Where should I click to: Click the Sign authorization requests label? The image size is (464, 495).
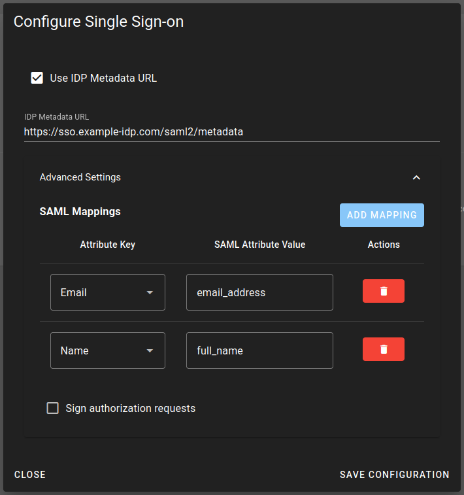point(130,408)
